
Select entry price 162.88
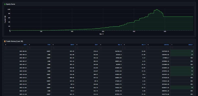72,55
